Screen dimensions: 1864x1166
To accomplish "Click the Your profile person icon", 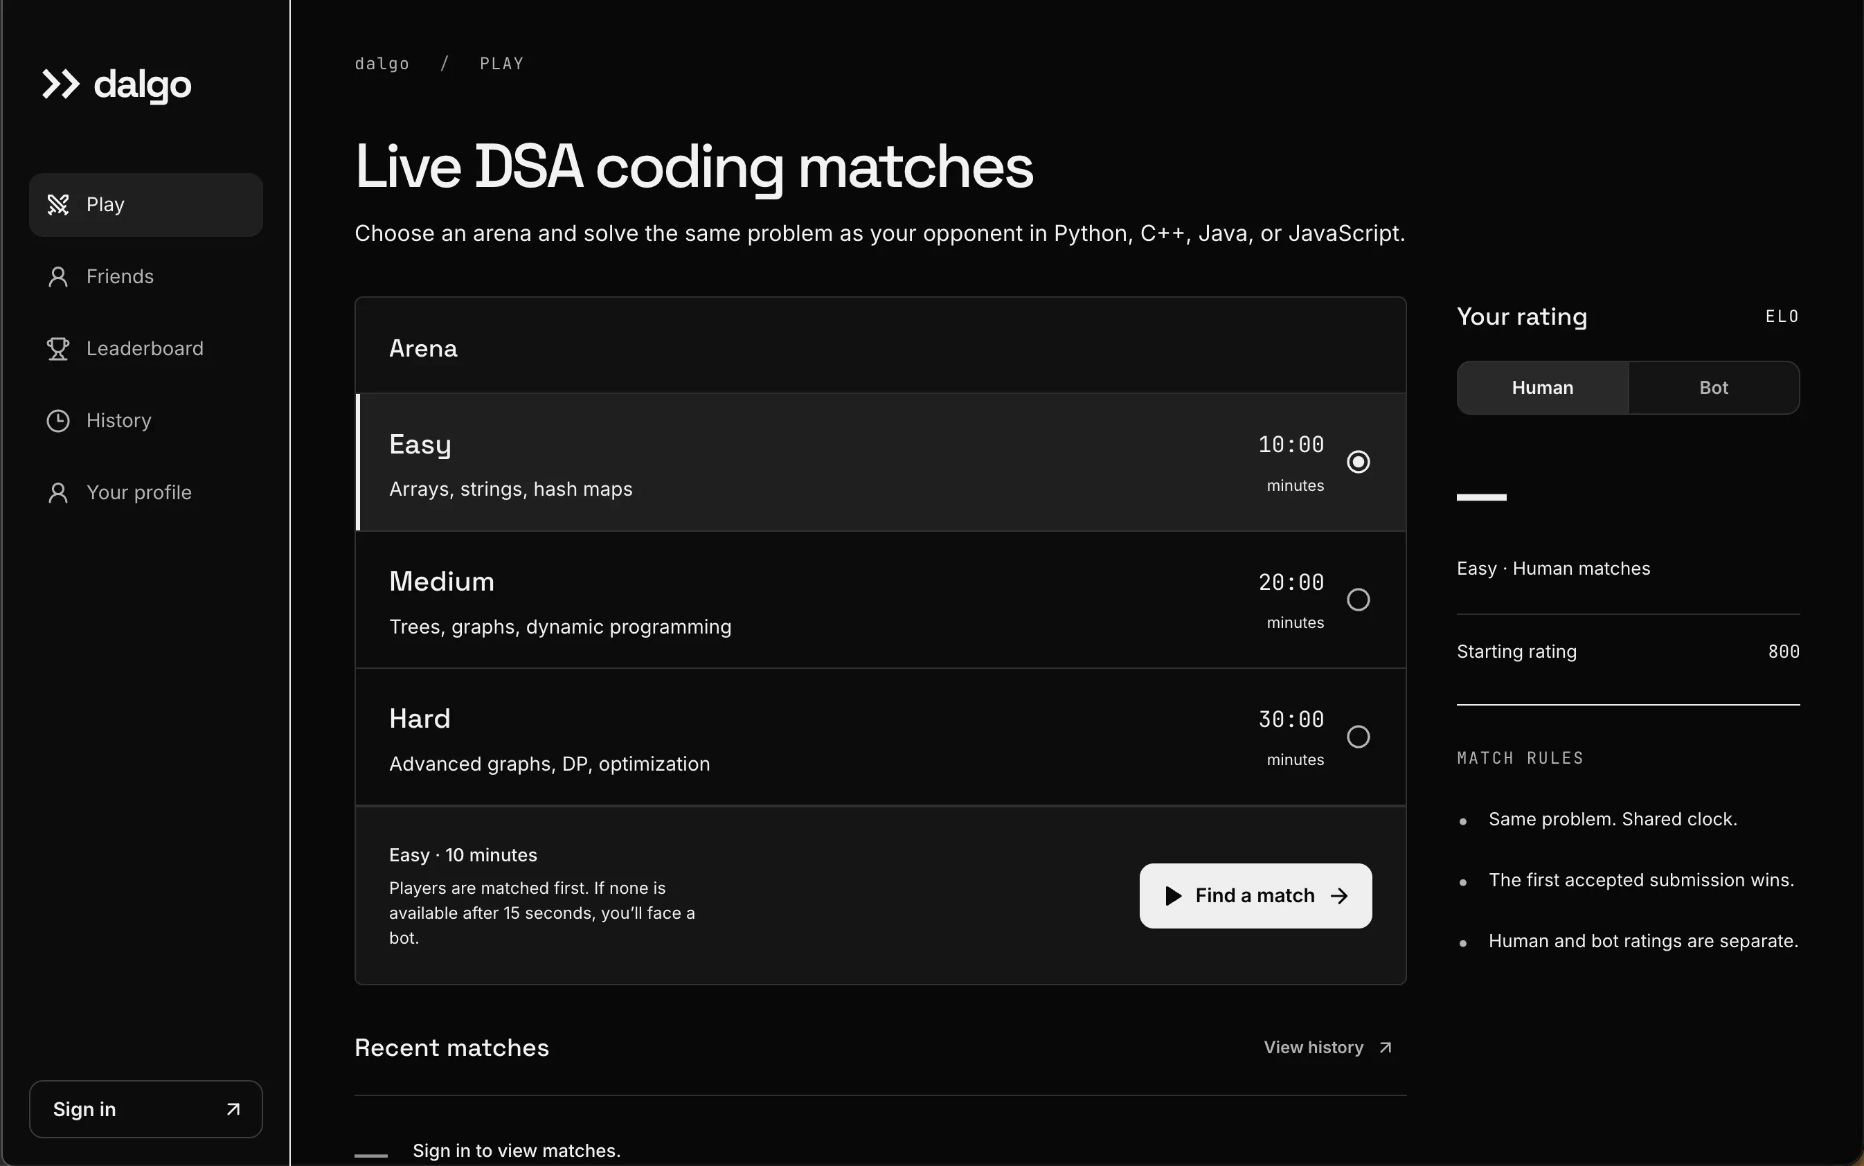I will (x=58, y=493).
